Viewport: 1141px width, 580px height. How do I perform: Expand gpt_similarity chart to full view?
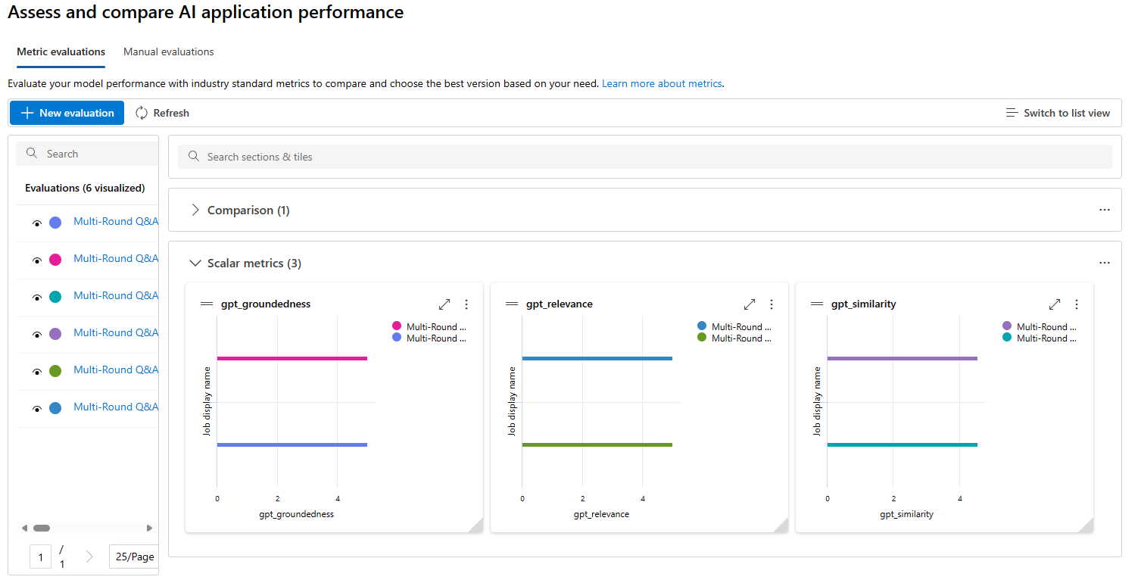1055,304
